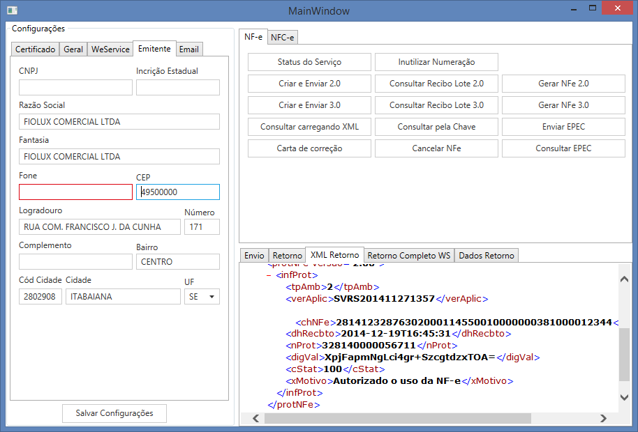638x432 pixels.
Task: Click the Gerar NFe 2.0 button
Action: (x=563, y=83)
